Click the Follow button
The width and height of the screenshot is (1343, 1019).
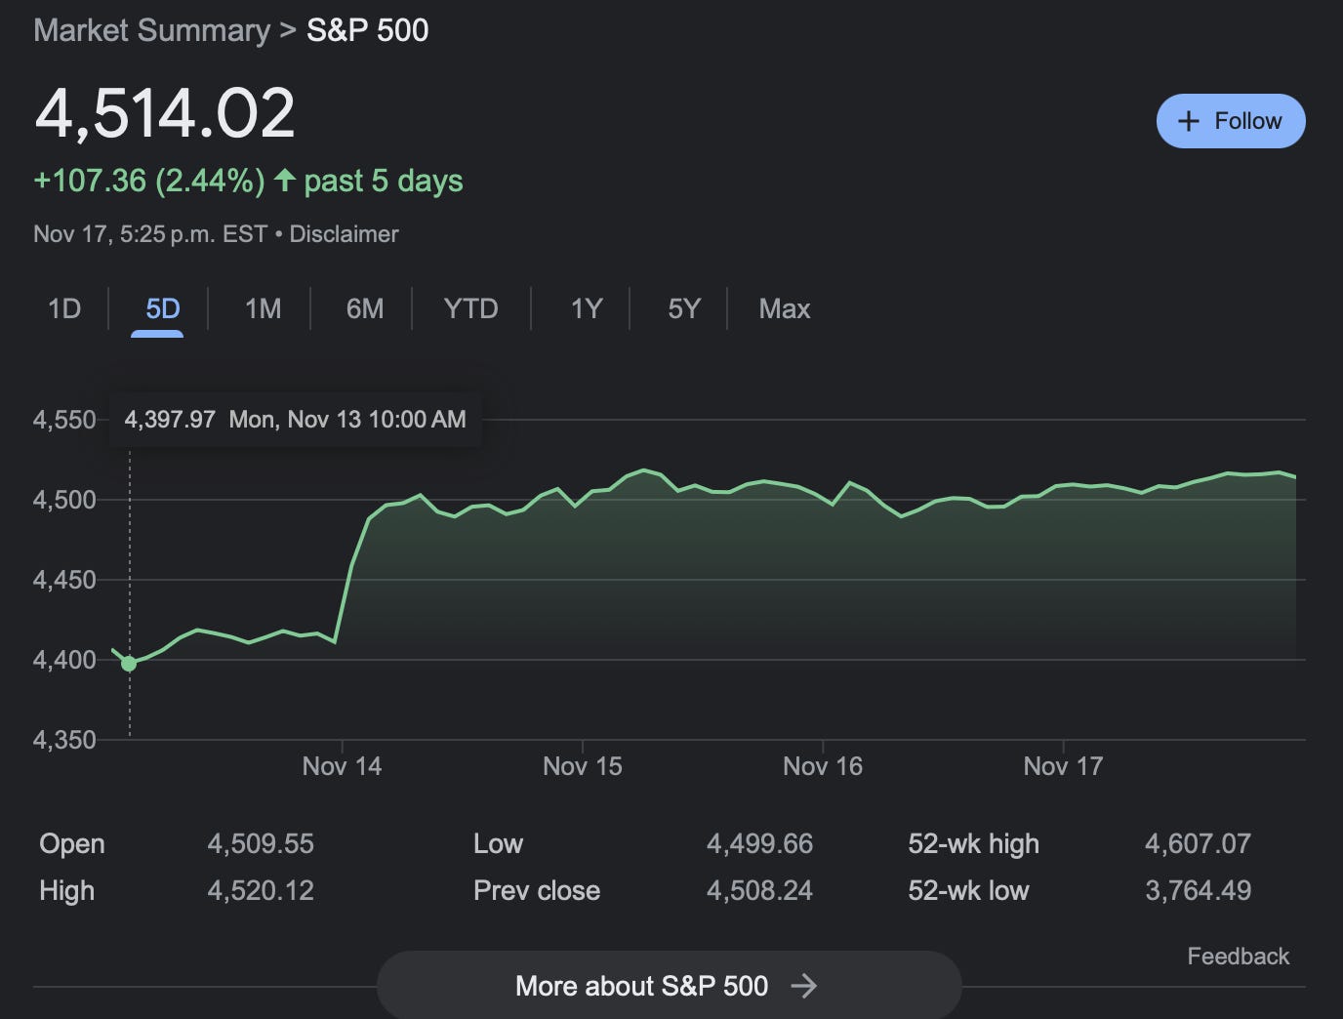[1231, 121]
